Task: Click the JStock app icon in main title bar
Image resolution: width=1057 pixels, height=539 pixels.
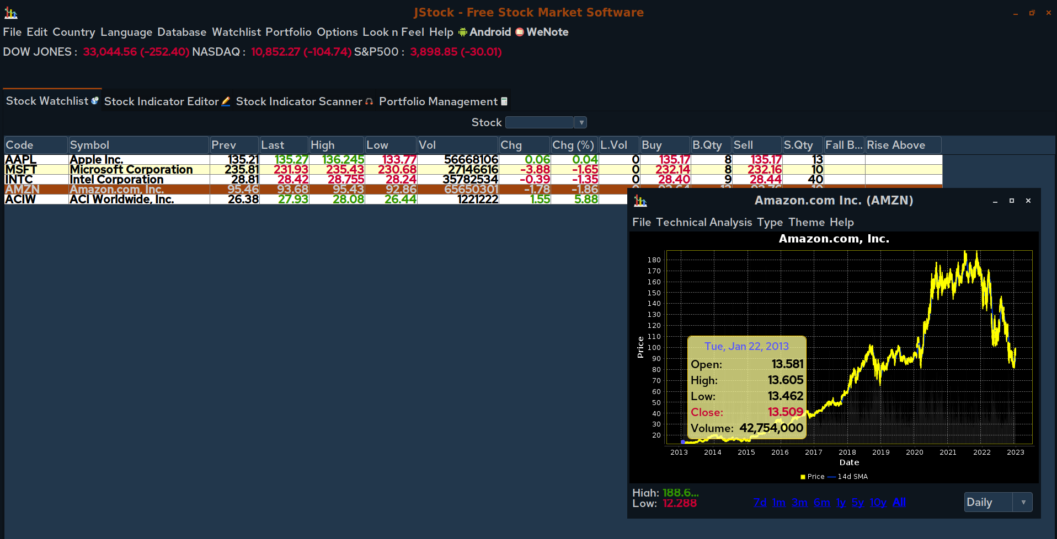Action: [10, 12]
